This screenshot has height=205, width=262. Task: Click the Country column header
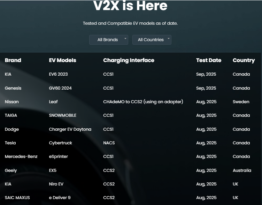[244, 60]
